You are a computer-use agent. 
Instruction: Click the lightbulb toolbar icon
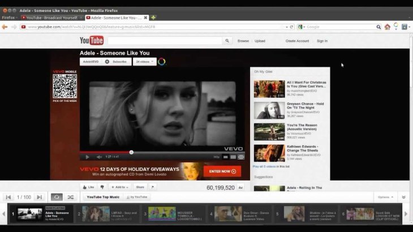click(x=396, y=27)
